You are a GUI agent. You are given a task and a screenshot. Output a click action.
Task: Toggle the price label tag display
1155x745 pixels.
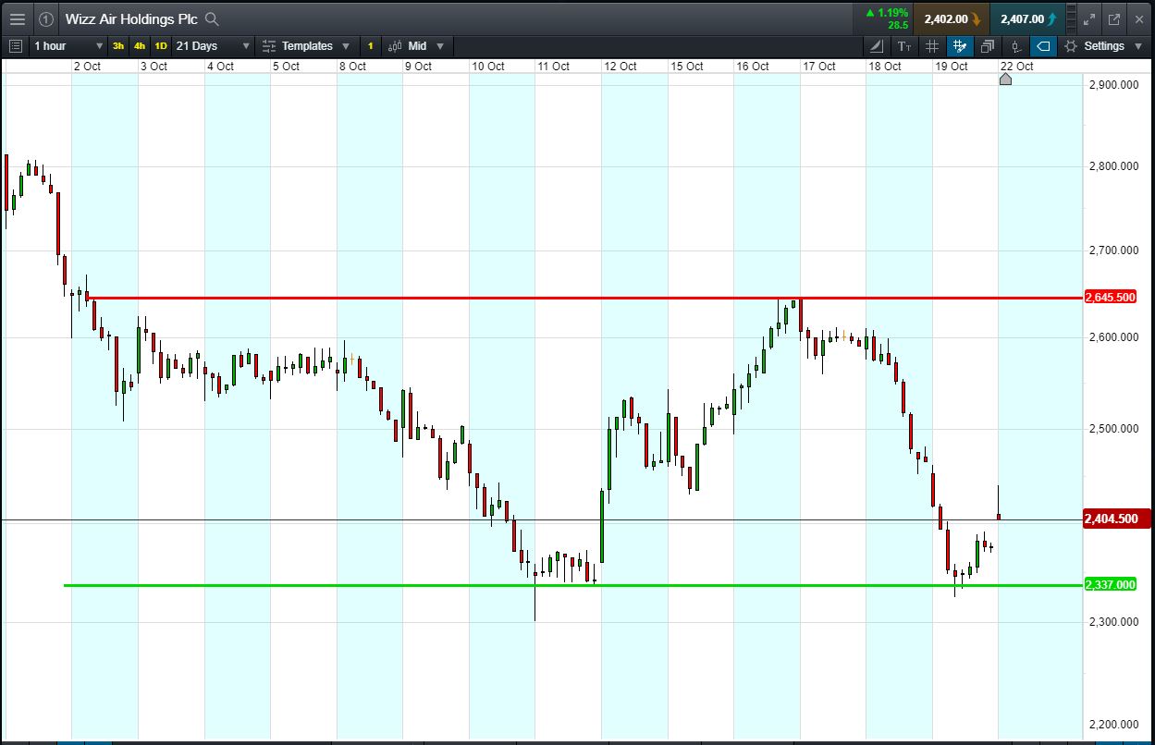(x=1043, y=46)
